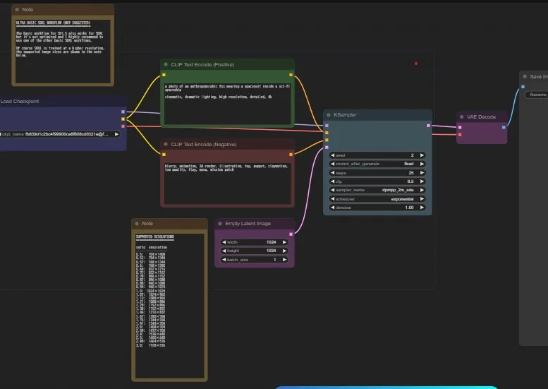
Task: Click the VAE Decode blue output socket
Action: pos(503,127)
